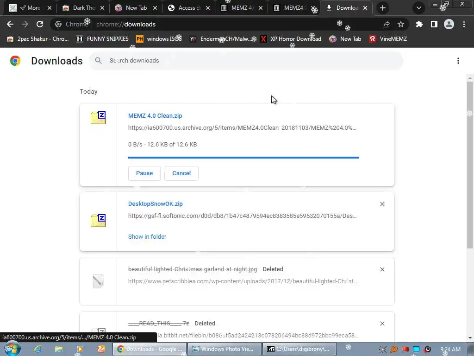Image resolution: width=474 pixels, height=356 pixels.
Task: Remove DesktopSnowOK.zip from the list
Action: [x=382, y=204]
